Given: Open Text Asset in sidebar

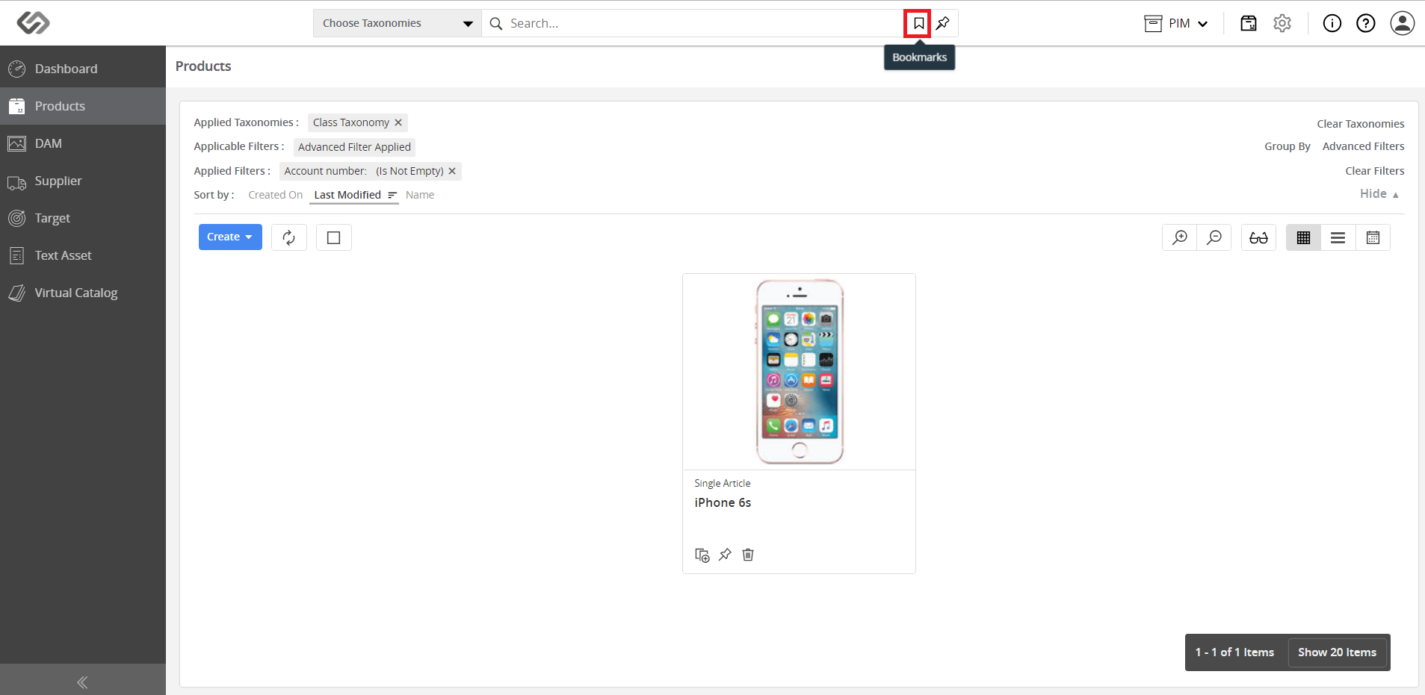Looking at the screenshot, I should coord(83,255).
